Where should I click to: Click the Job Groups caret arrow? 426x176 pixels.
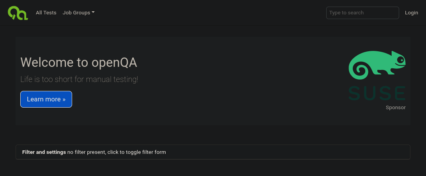click(94, 12)
